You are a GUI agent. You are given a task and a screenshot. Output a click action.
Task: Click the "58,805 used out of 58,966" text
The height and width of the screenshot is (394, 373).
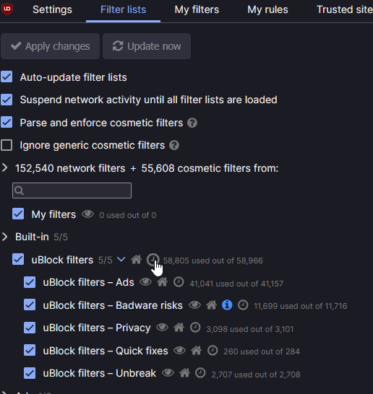[x=213, y=261]
